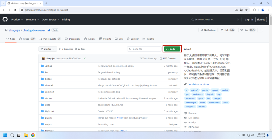Click Chrome icon in taskbar

pos(33,135)
